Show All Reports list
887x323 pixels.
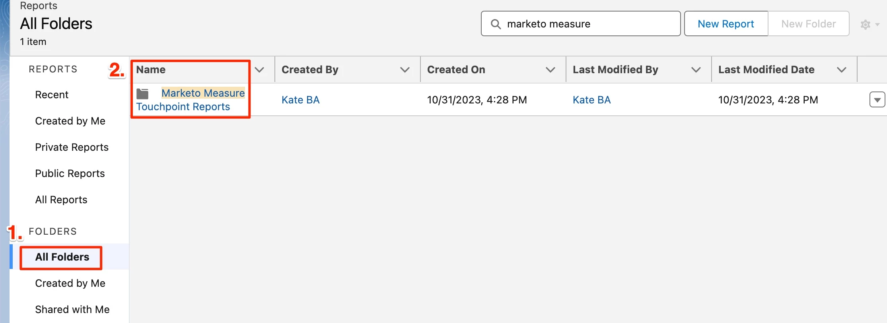point(61,200)
